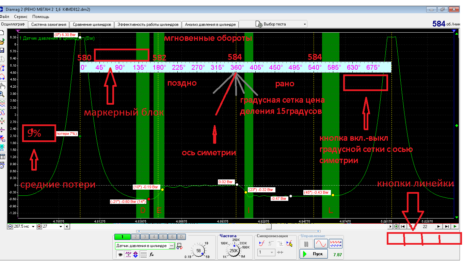
Task: Click the Пуск start button
Action: pyautogui.click(x=314, y=254)
